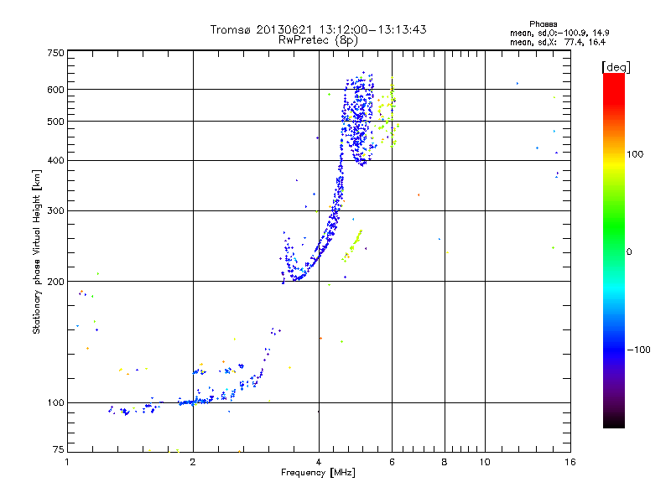Screen dimensions: 671x503
Task: Click the 600 tick label on the height axis
Action: (x=55, y=90)
